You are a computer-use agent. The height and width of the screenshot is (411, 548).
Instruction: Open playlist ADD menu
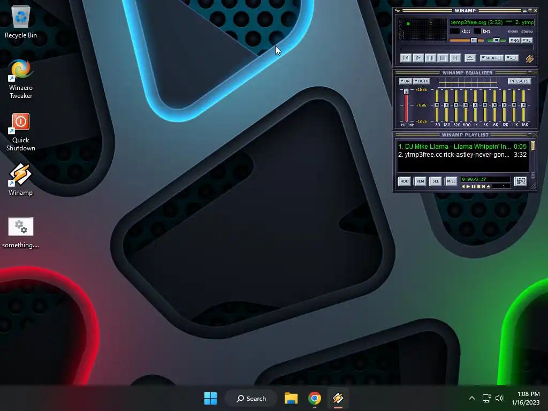point(405,181)
